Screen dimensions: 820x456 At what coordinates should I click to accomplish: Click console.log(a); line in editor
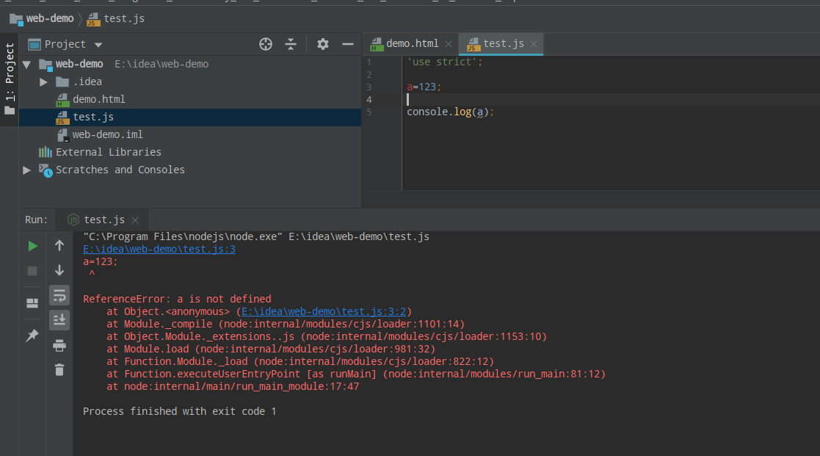[450, 112]
